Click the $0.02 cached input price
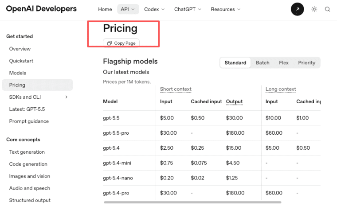This screenshot has height=206, width=337. coord(197,178)
